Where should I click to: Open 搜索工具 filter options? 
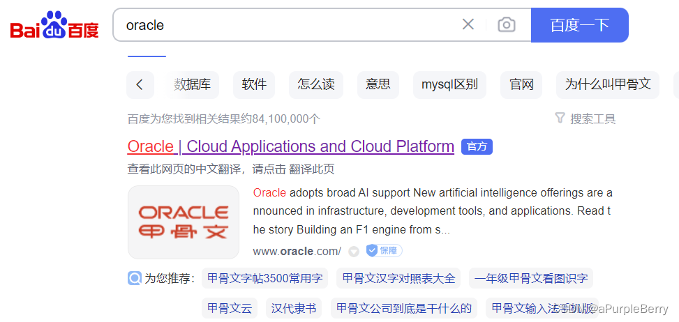(x=585, y=118)
